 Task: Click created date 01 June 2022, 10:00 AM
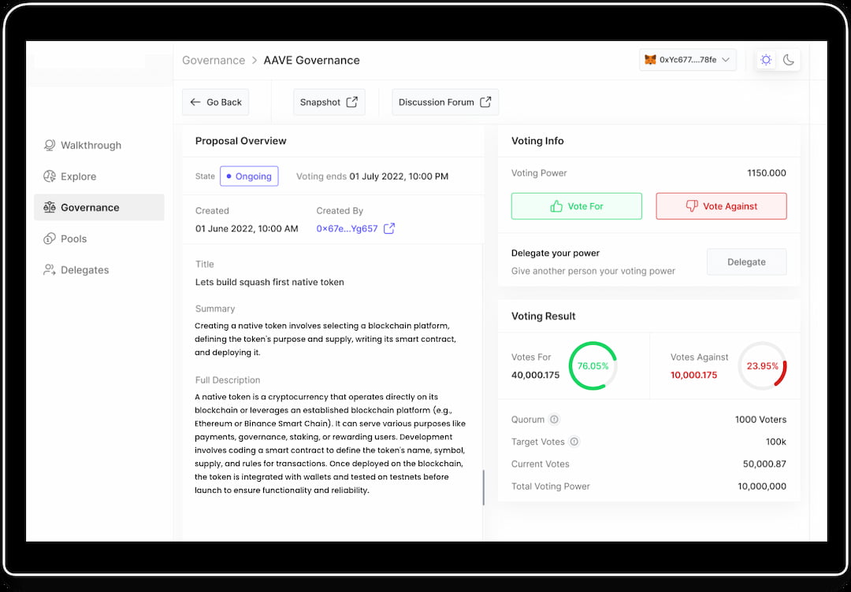[x=247, y=229]
